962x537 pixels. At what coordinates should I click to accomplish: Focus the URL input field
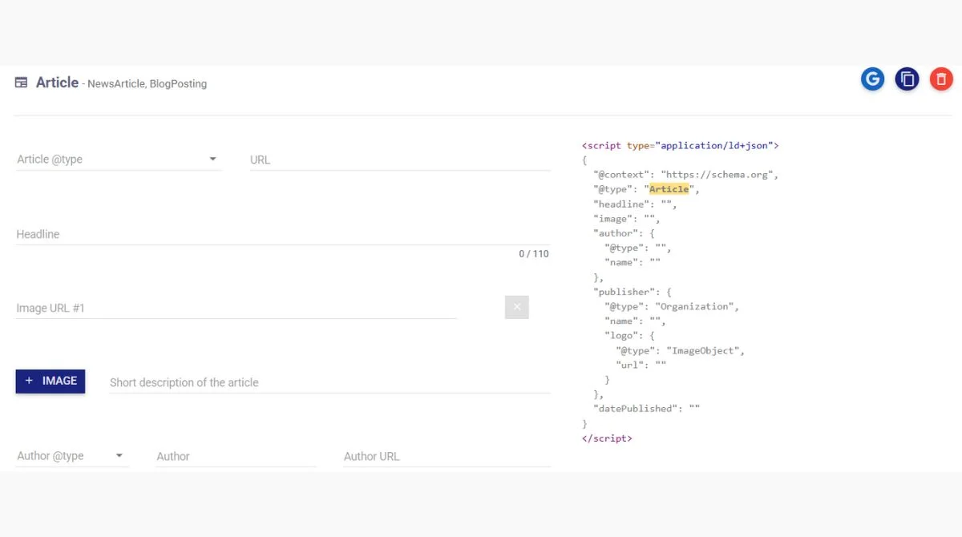click(400, 159)
